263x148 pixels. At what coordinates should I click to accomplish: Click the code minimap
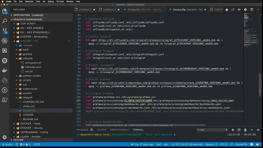coord(251,30)
